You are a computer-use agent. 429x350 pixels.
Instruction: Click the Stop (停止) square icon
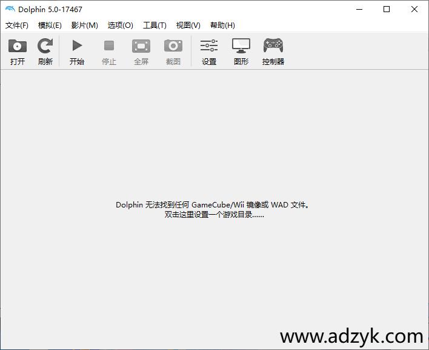click(109, 45)
